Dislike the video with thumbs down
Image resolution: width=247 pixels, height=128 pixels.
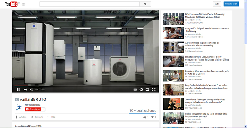point(153,117)
